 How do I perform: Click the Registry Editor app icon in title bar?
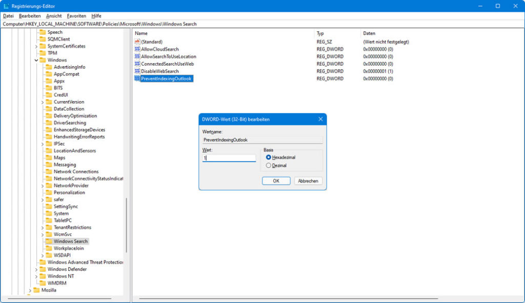tap(6, 6)
